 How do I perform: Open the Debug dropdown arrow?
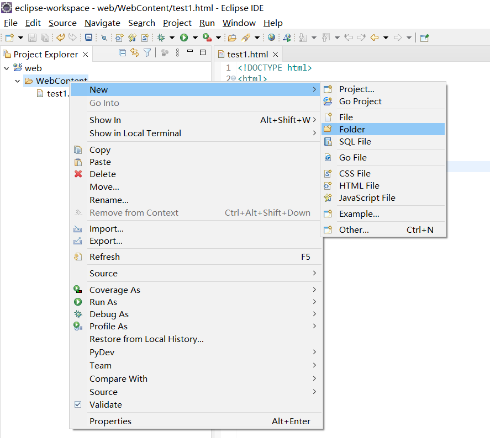(172, 38)
